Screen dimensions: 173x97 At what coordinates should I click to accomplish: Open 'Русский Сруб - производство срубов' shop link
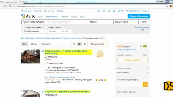point(60,77)
